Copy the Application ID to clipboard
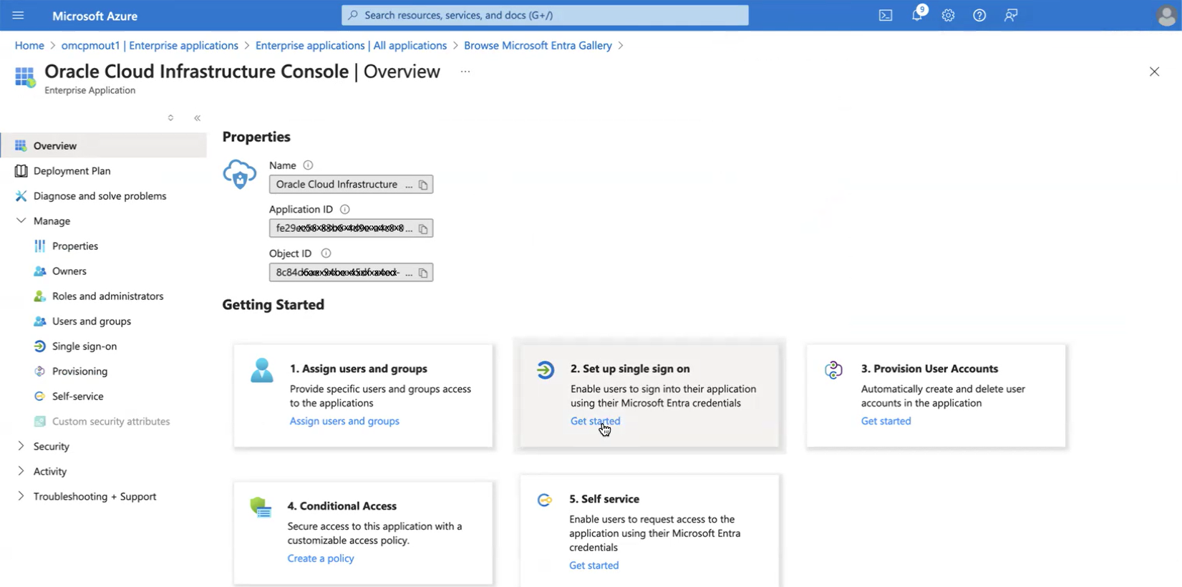The height and width of the screenshot is (587, 1182). tap(423, 229)
